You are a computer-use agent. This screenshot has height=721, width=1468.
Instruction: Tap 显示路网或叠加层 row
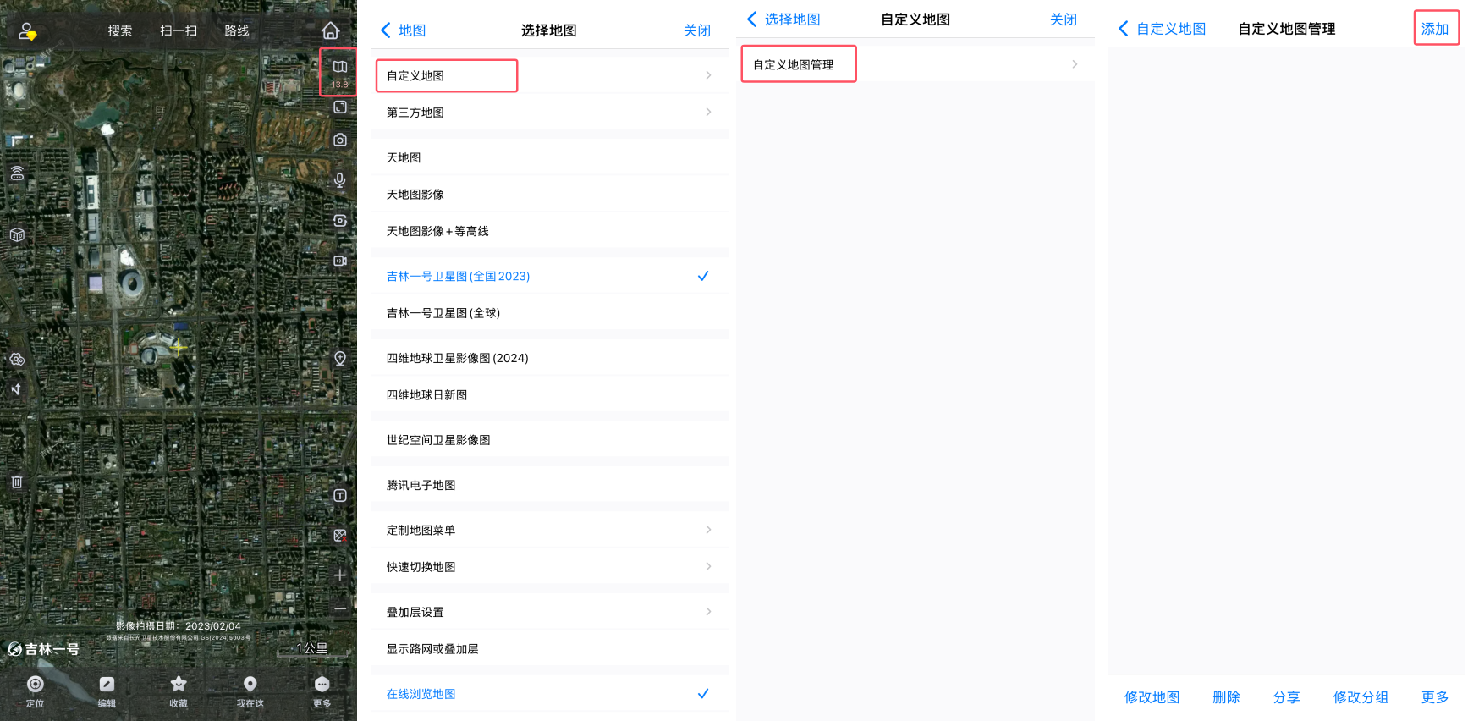point(549,649)
